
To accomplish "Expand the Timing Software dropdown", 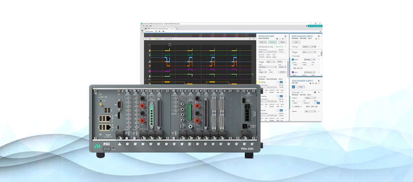I will pos(307,47).
